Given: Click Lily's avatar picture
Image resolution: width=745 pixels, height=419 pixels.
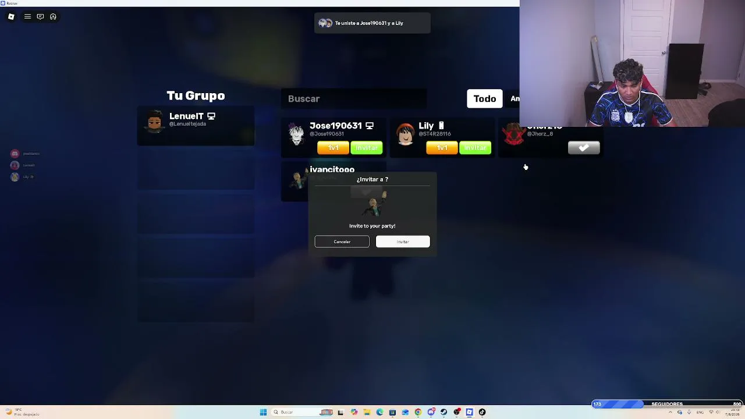Looking at the screenshot, I should pos(405,135).
